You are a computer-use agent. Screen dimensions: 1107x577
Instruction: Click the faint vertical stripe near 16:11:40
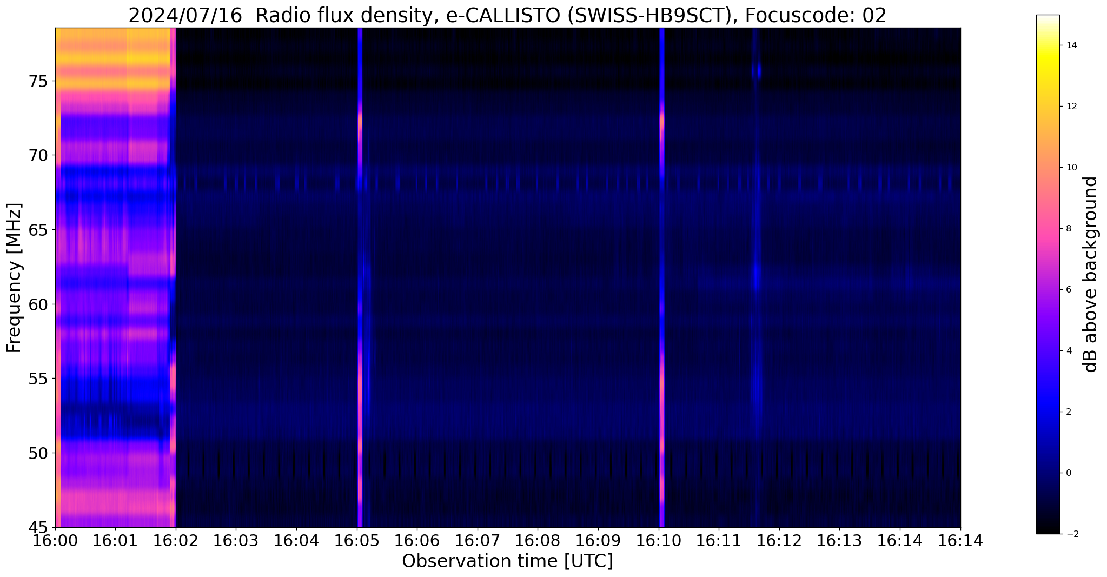coord(757,277)
